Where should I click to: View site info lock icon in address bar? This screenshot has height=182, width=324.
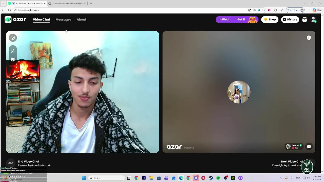point(15,10)
